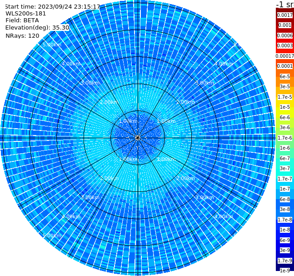294x276 pixels.
Task: Select the 1e-5 colorbar label
Action: click(285, 107)
